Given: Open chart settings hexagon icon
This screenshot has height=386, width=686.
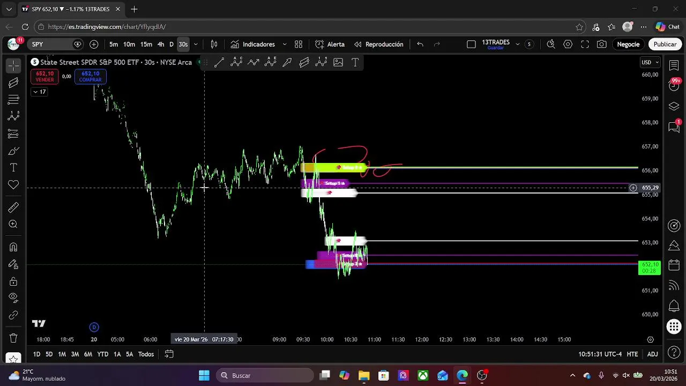Looking at the screenshot, I should tap(568, 44).
